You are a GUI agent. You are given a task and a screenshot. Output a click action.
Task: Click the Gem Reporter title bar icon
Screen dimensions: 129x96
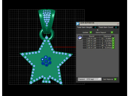78,24
